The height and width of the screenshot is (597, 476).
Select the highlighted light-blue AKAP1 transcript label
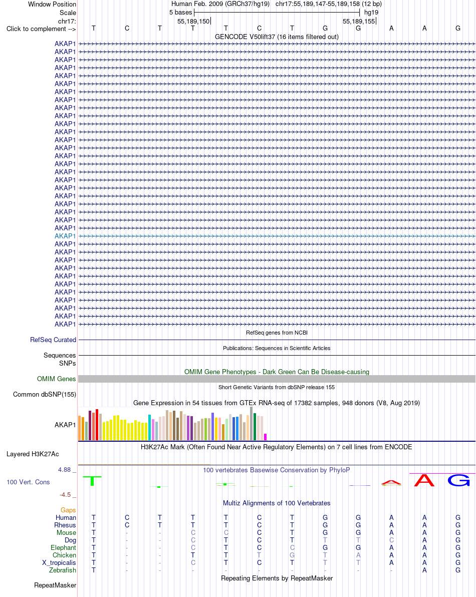point(65,236)
